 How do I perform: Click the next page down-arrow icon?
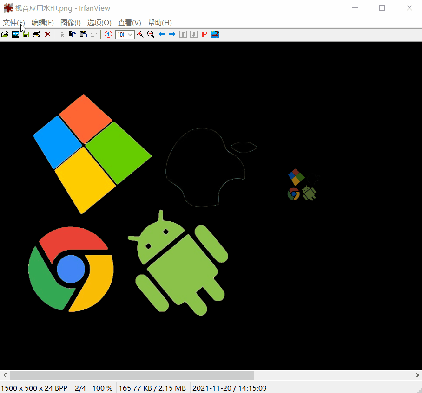(194, 34)
